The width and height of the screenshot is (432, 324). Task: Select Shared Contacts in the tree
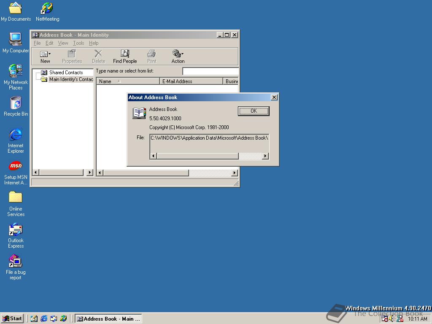[66, 73]
